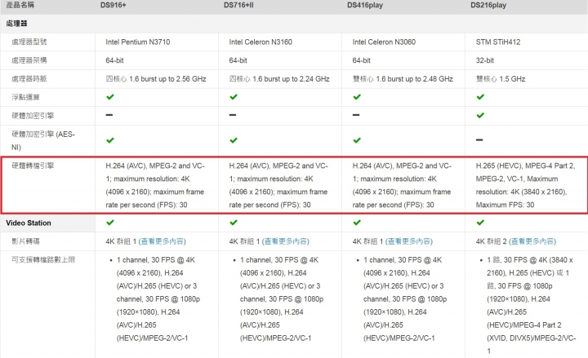Click the 4K 群組 2 text
Image resolution: width=588 pixels, height=358 pixels.
tap(492, 241)
